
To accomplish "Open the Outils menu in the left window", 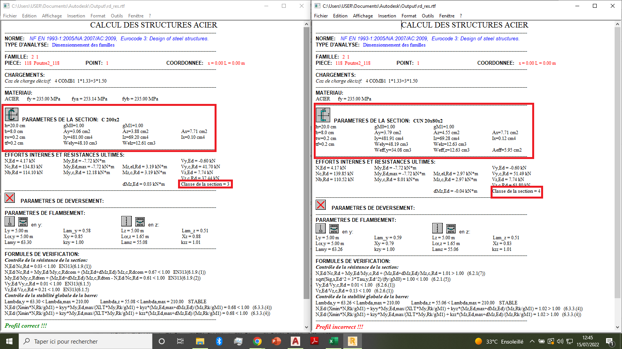I will (117, 16).
